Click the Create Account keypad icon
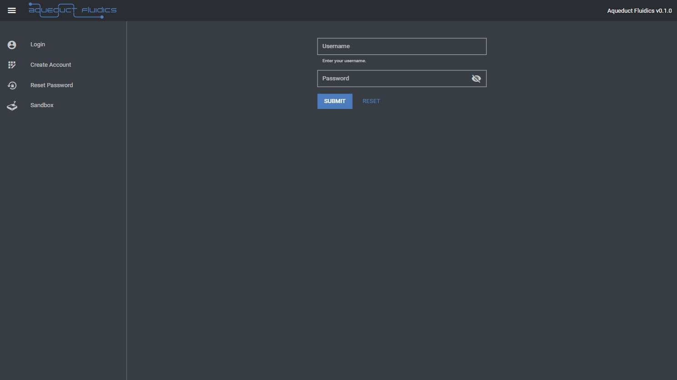677x380 pixels. click(12, 65)
